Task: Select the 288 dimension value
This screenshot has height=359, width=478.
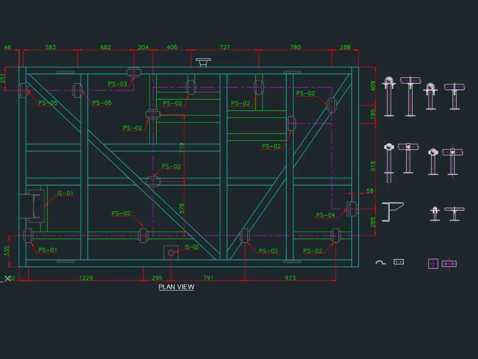Action: pos(345,47)
